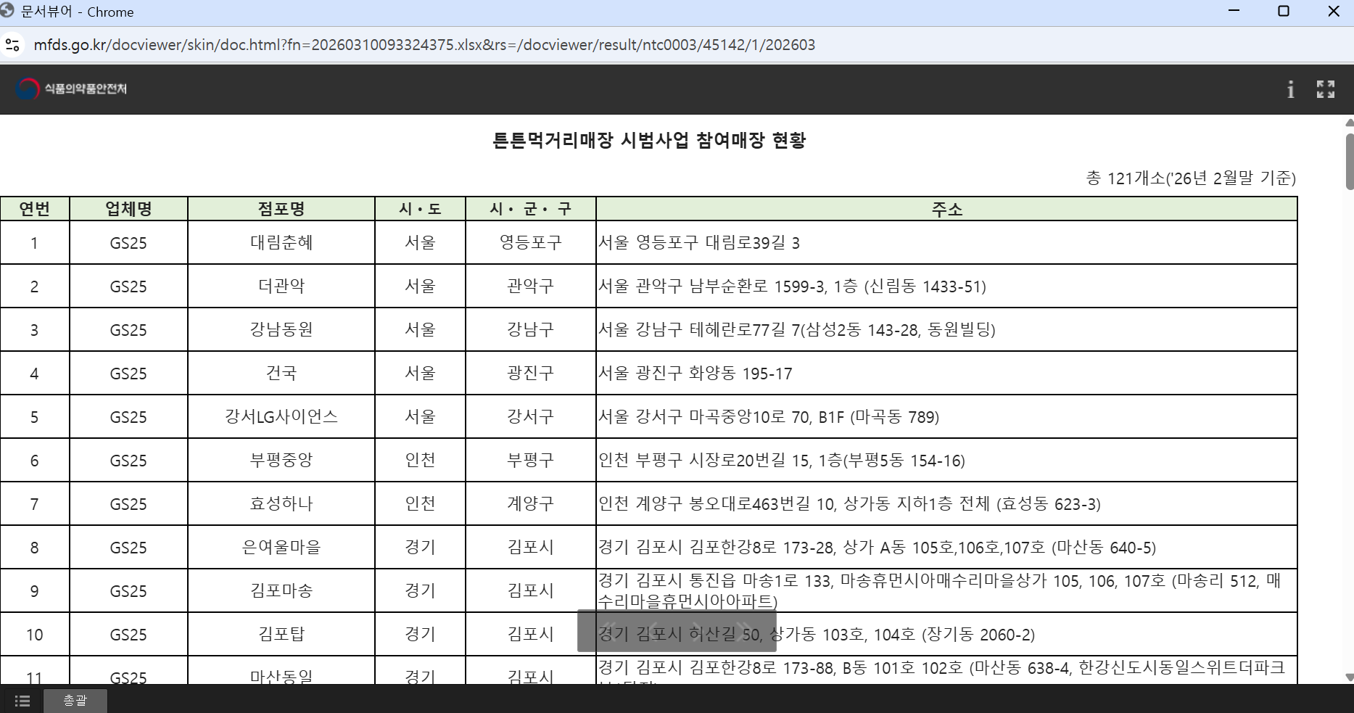This screenshot has height=713, width=1354.
Task: Click district cell 계양구
Action: [531, 503]
